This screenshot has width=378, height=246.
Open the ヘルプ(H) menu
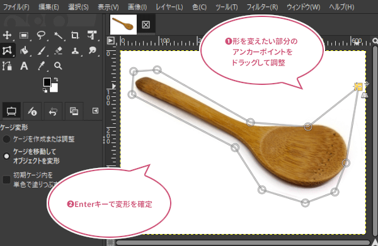(x=341, y=7)
